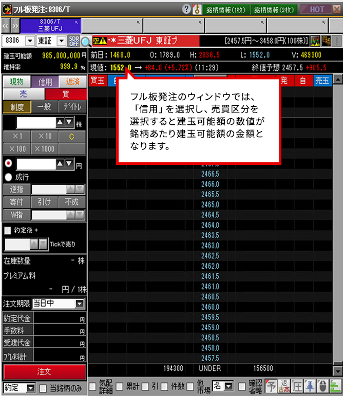Switch to the 8306/T 三菱UFJ tab
Screen dimensions: 343x396
50,26
